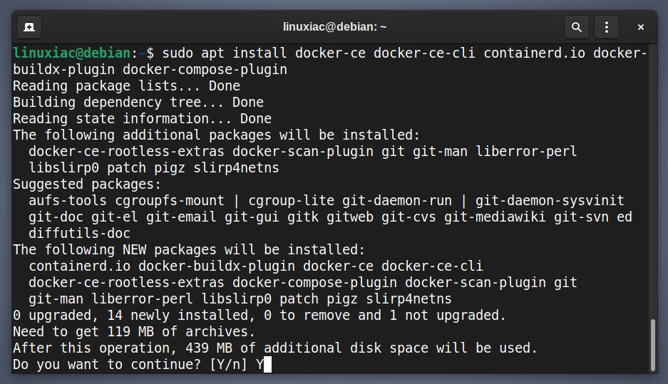
Task: Click 'slirp4netns' in the NEW packages list
Action: coord(408,299)
